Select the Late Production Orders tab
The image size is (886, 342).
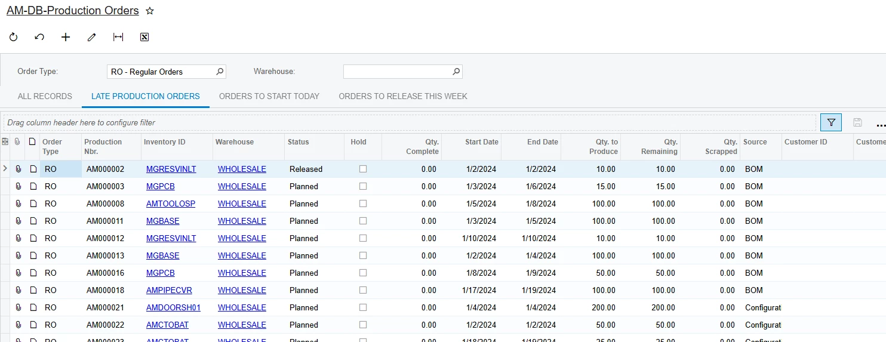pos(146,96)
